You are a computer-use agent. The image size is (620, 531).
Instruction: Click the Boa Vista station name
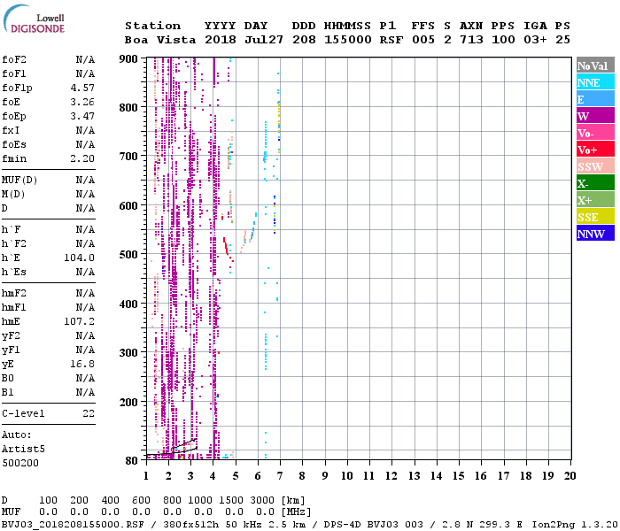pos(160,40)
